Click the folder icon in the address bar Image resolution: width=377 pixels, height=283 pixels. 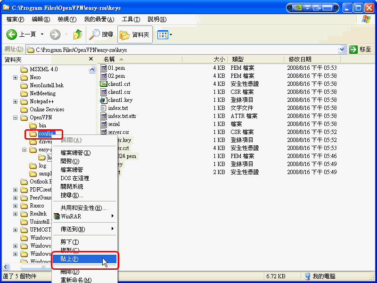pos(31,50)
